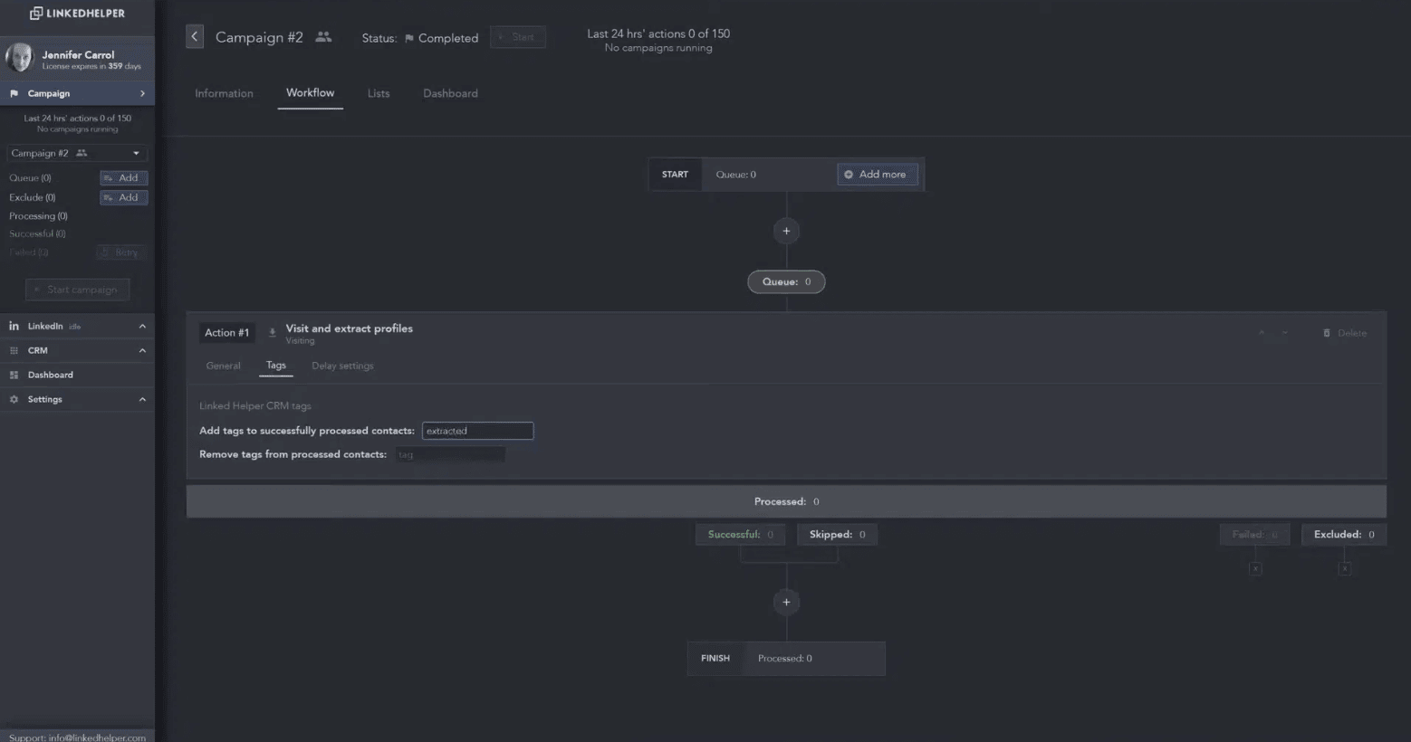The height and width of the screenshot is (742, 1411).
Task: Move Action #1 up with the up arrow
Action: click(1261, 333)
